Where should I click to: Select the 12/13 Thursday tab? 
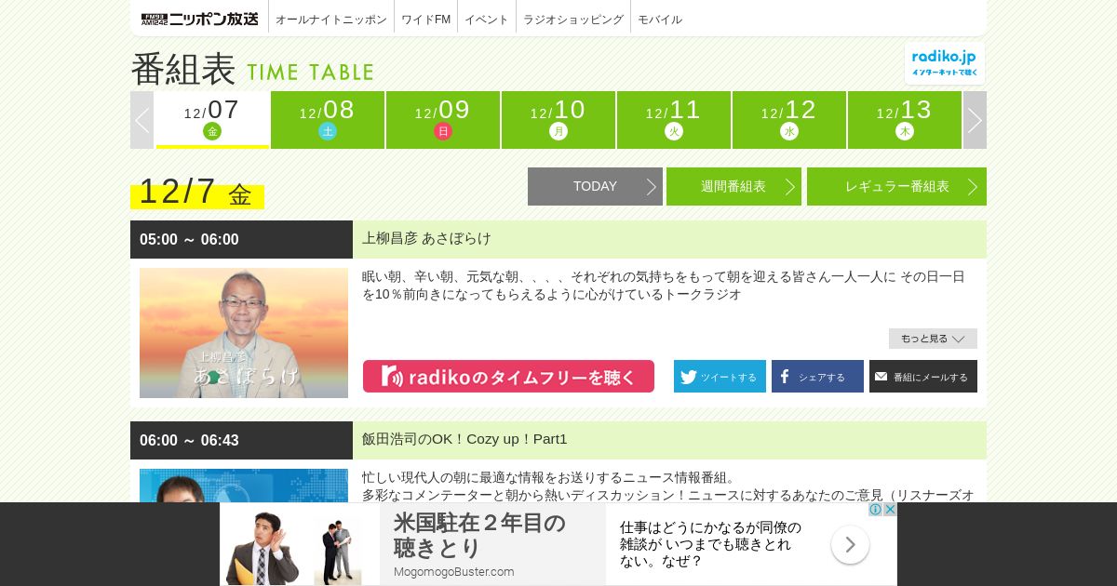[x=905, y=120]
